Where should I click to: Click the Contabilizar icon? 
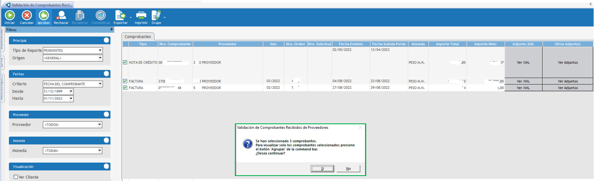pyautogui.click(x=100, y=15)
